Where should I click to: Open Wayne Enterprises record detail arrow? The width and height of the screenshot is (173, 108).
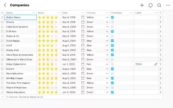coord(160,87)
